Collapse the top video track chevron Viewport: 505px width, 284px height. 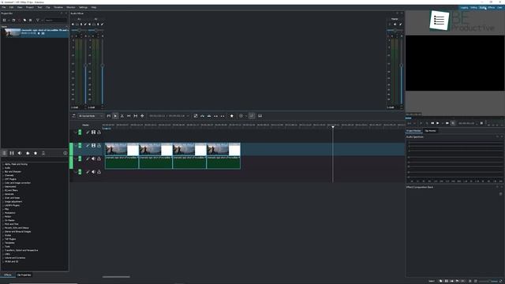tap(76, 133)
